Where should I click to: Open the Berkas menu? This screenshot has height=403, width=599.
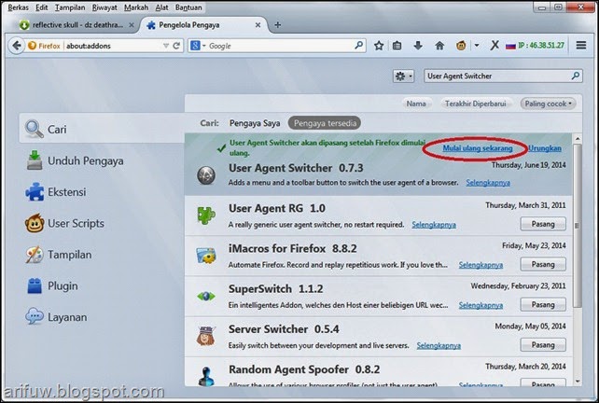(19, 7)
